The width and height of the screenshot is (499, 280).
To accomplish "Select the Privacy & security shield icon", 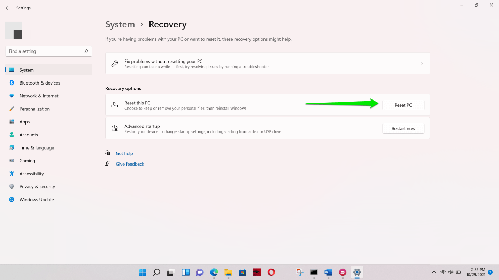I will (11, 186).
